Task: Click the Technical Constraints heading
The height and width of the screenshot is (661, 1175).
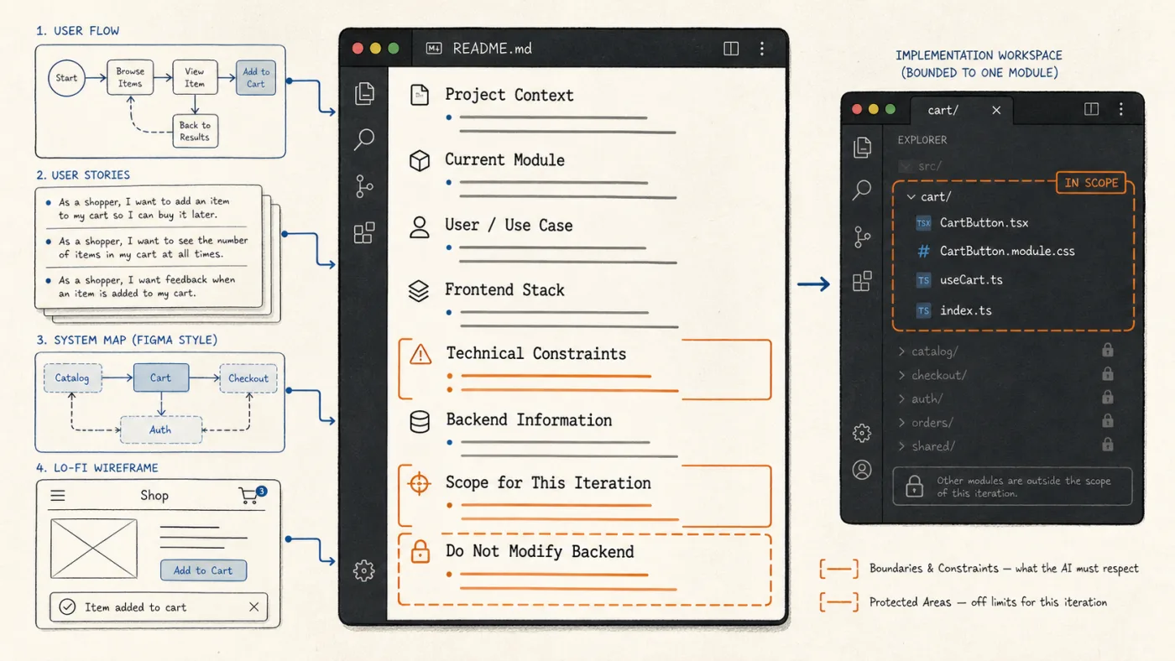Action: click(x=535, y=353)
